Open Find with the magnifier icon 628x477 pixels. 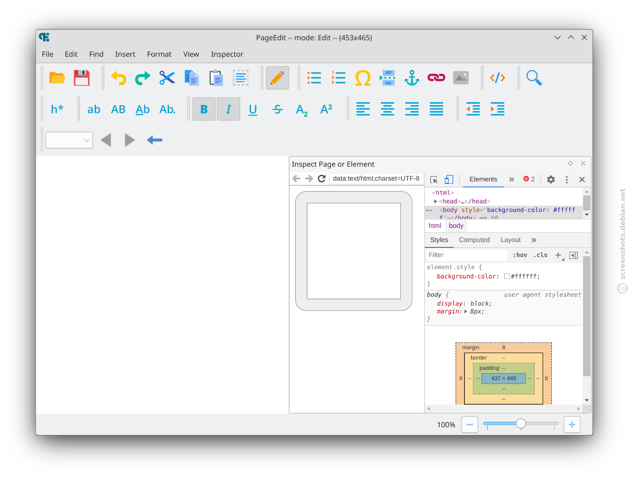(534, 78)
